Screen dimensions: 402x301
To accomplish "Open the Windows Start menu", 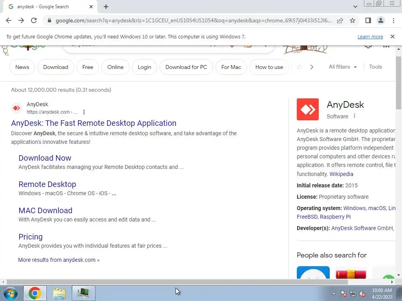I will coord(10,293).
